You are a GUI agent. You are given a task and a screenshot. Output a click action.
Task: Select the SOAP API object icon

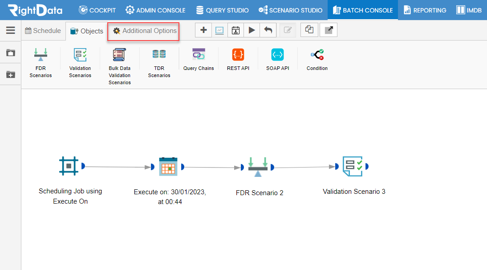click(x=277, y=55)
